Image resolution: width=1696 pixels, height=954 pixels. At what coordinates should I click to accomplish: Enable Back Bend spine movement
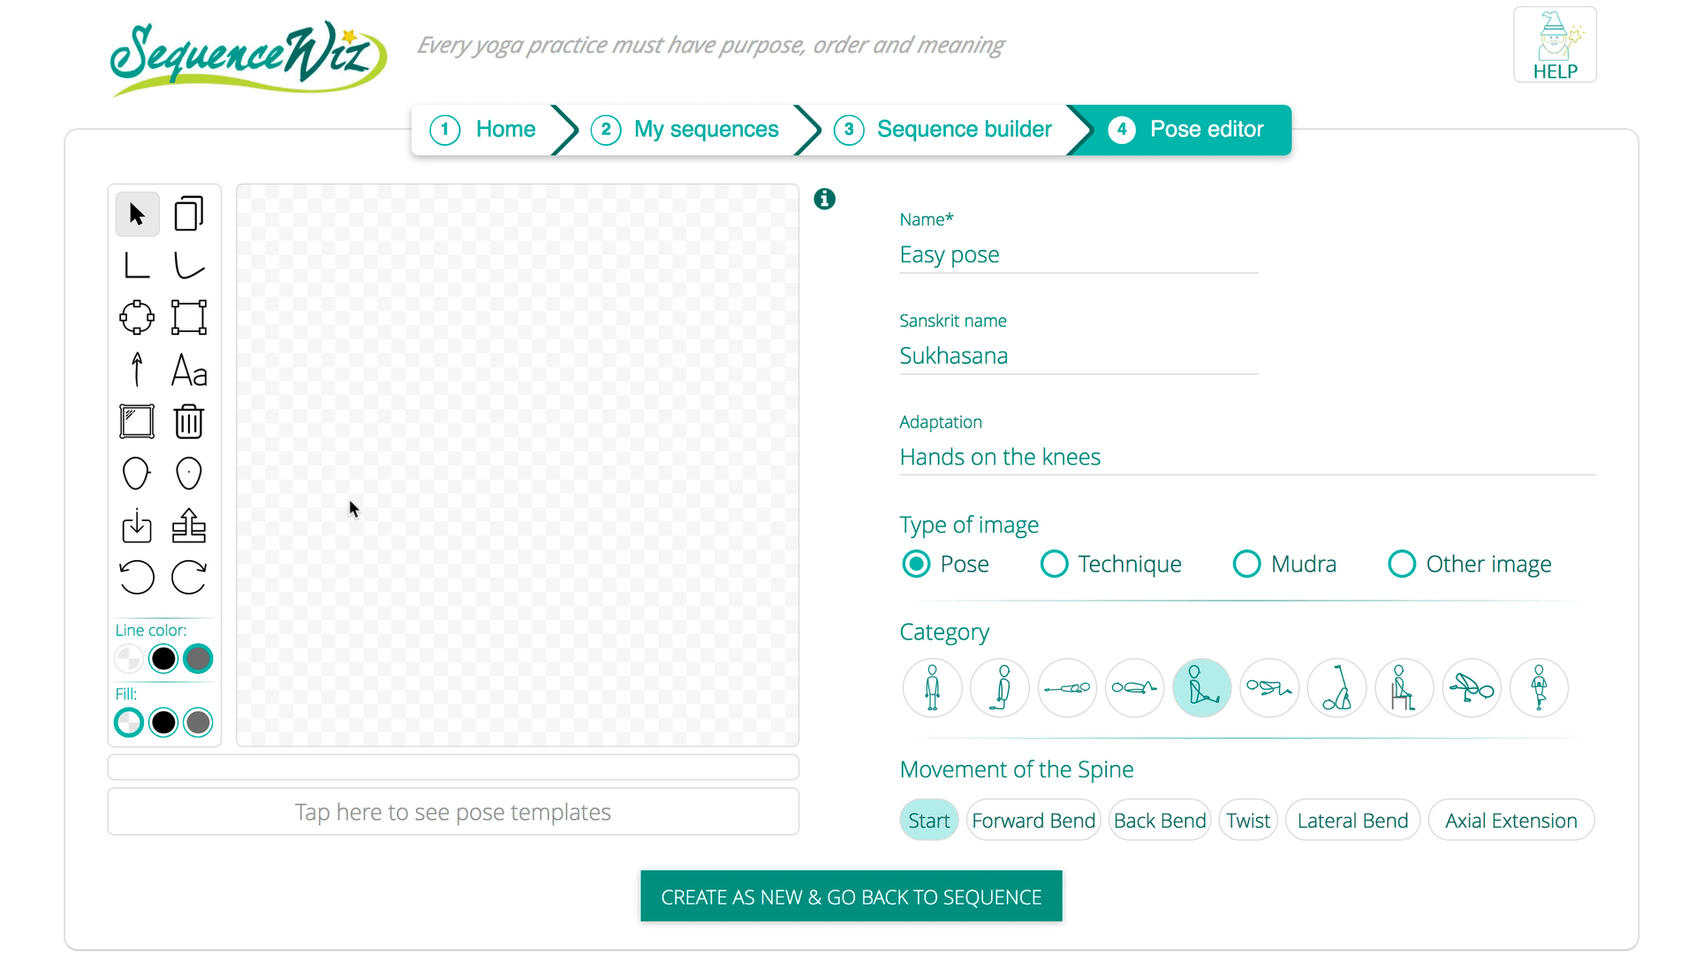[x=1160, y=820]
